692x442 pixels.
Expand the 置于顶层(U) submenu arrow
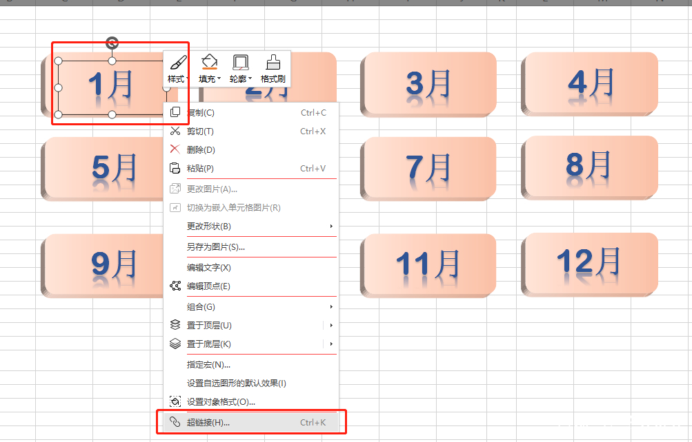(x=331, y=325)
